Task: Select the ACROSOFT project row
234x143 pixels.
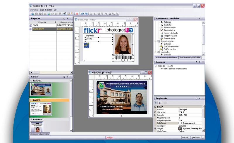Action: pyautogui.click(x=51, y=29)
